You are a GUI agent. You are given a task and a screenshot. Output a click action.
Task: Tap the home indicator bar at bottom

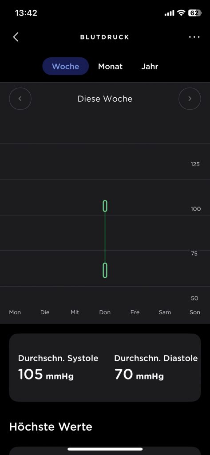coord(105,449)
